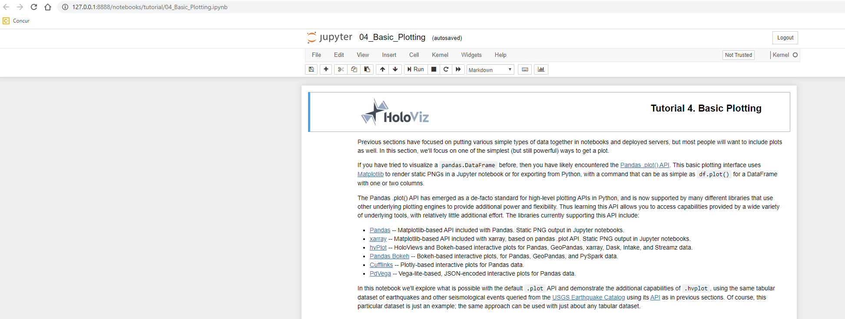Go back with browser back arrow
The width and height of the screenshot is (845, 319).
pos(6,7)
